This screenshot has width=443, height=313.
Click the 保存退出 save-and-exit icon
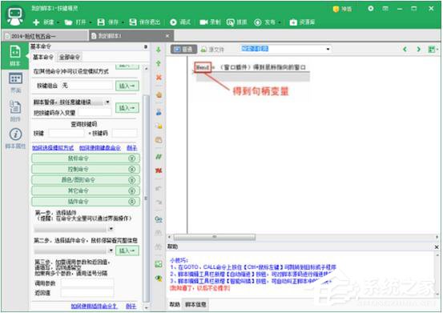(x=133, y=22)
